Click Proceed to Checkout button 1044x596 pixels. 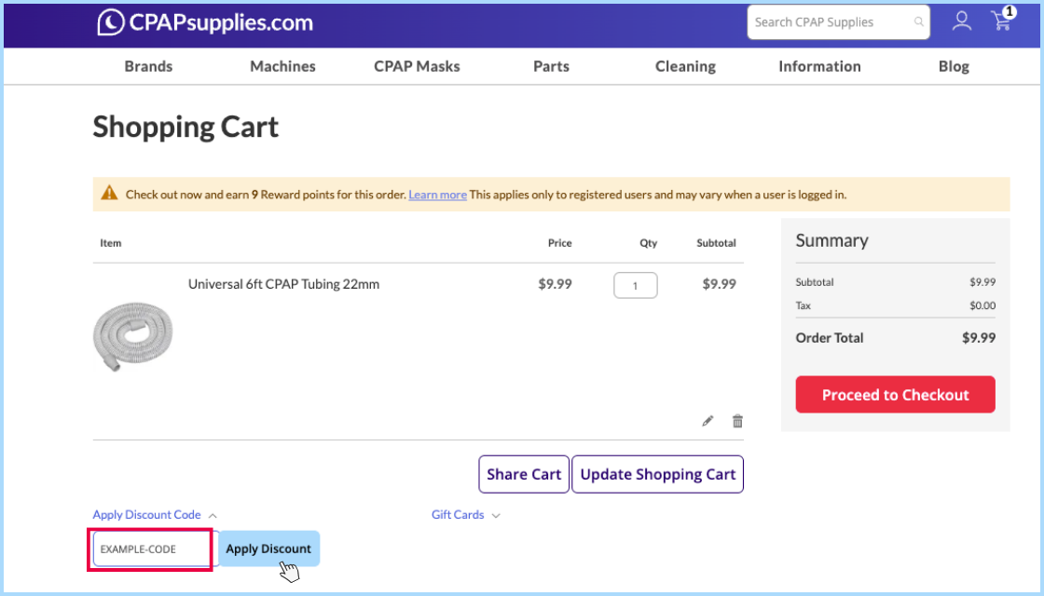click(x=895, y=395)
